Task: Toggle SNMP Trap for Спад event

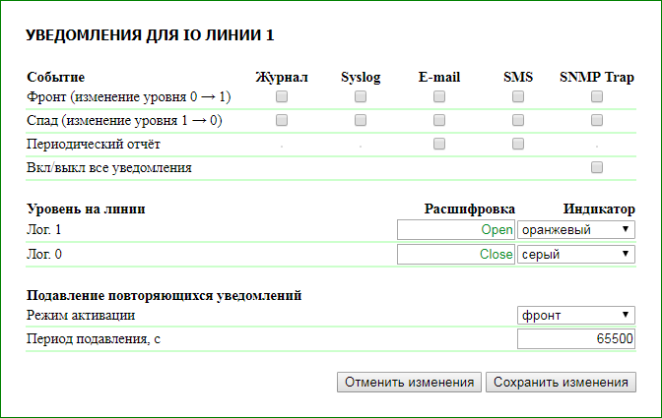Action: 597,120
